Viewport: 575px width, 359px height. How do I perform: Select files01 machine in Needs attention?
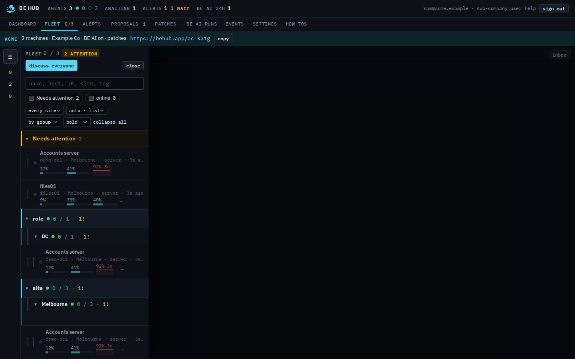pos(85,194)
